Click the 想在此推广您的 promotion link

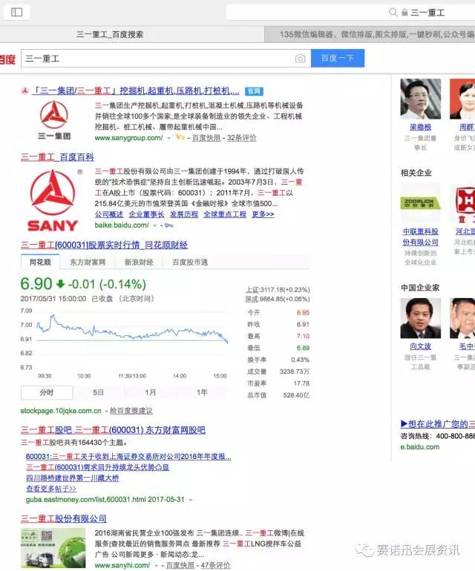coord(437,424)
